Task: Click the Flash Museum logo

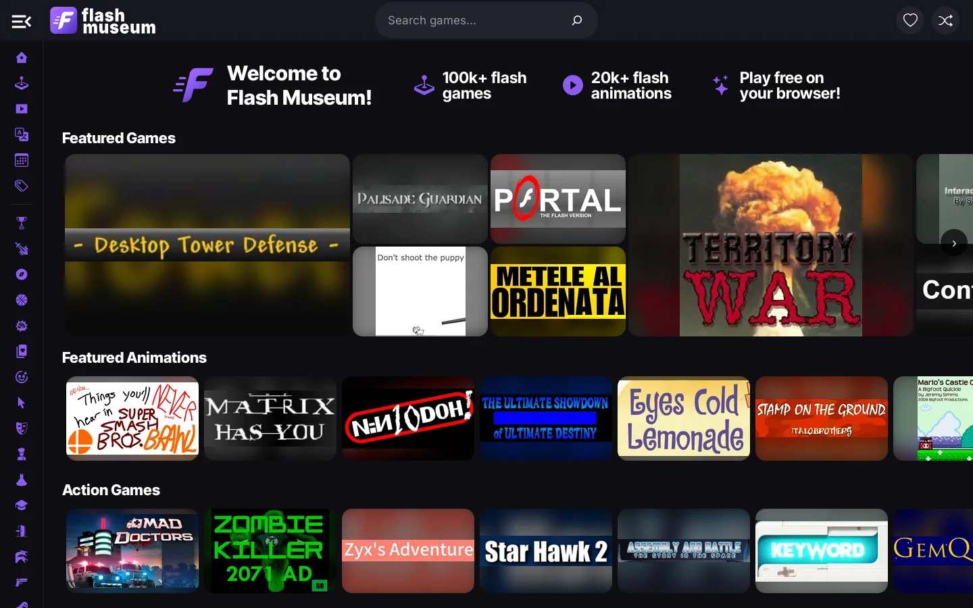Action: (x=103, y=20)
